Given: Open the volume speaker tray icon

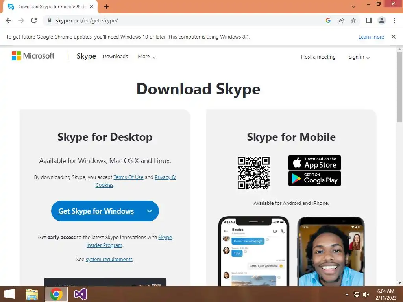Looking at the screenshot, I should tap(366, 295).
